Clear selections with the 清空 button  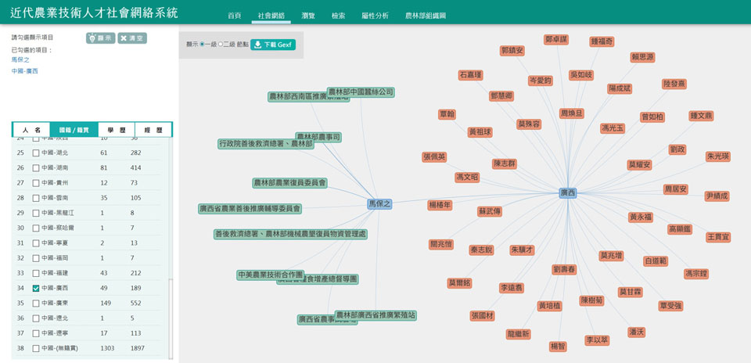pos(132,38)
